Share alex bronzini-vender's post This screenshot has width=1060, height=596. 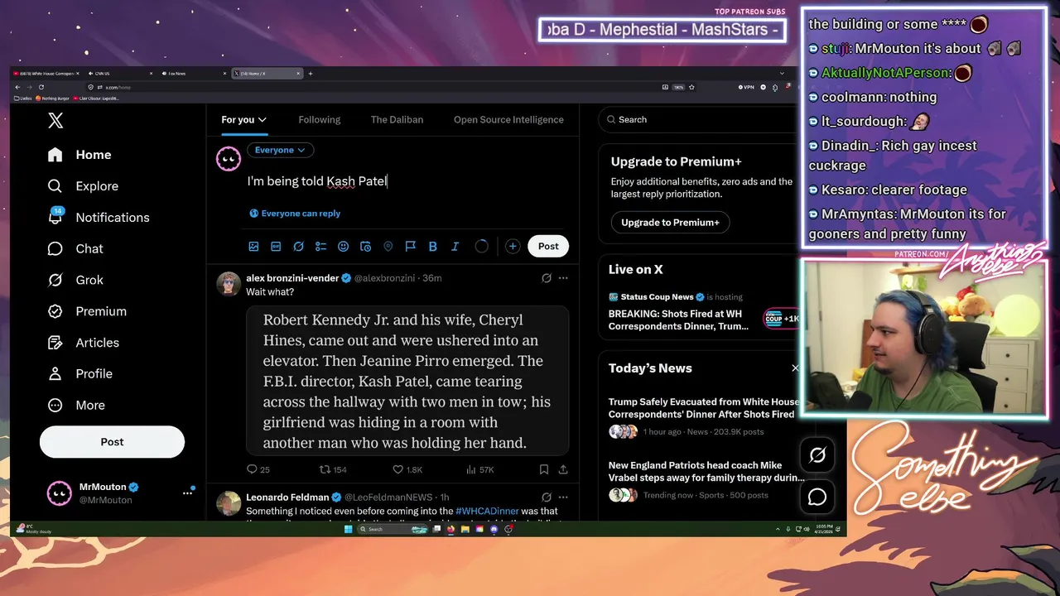[563, 469]
